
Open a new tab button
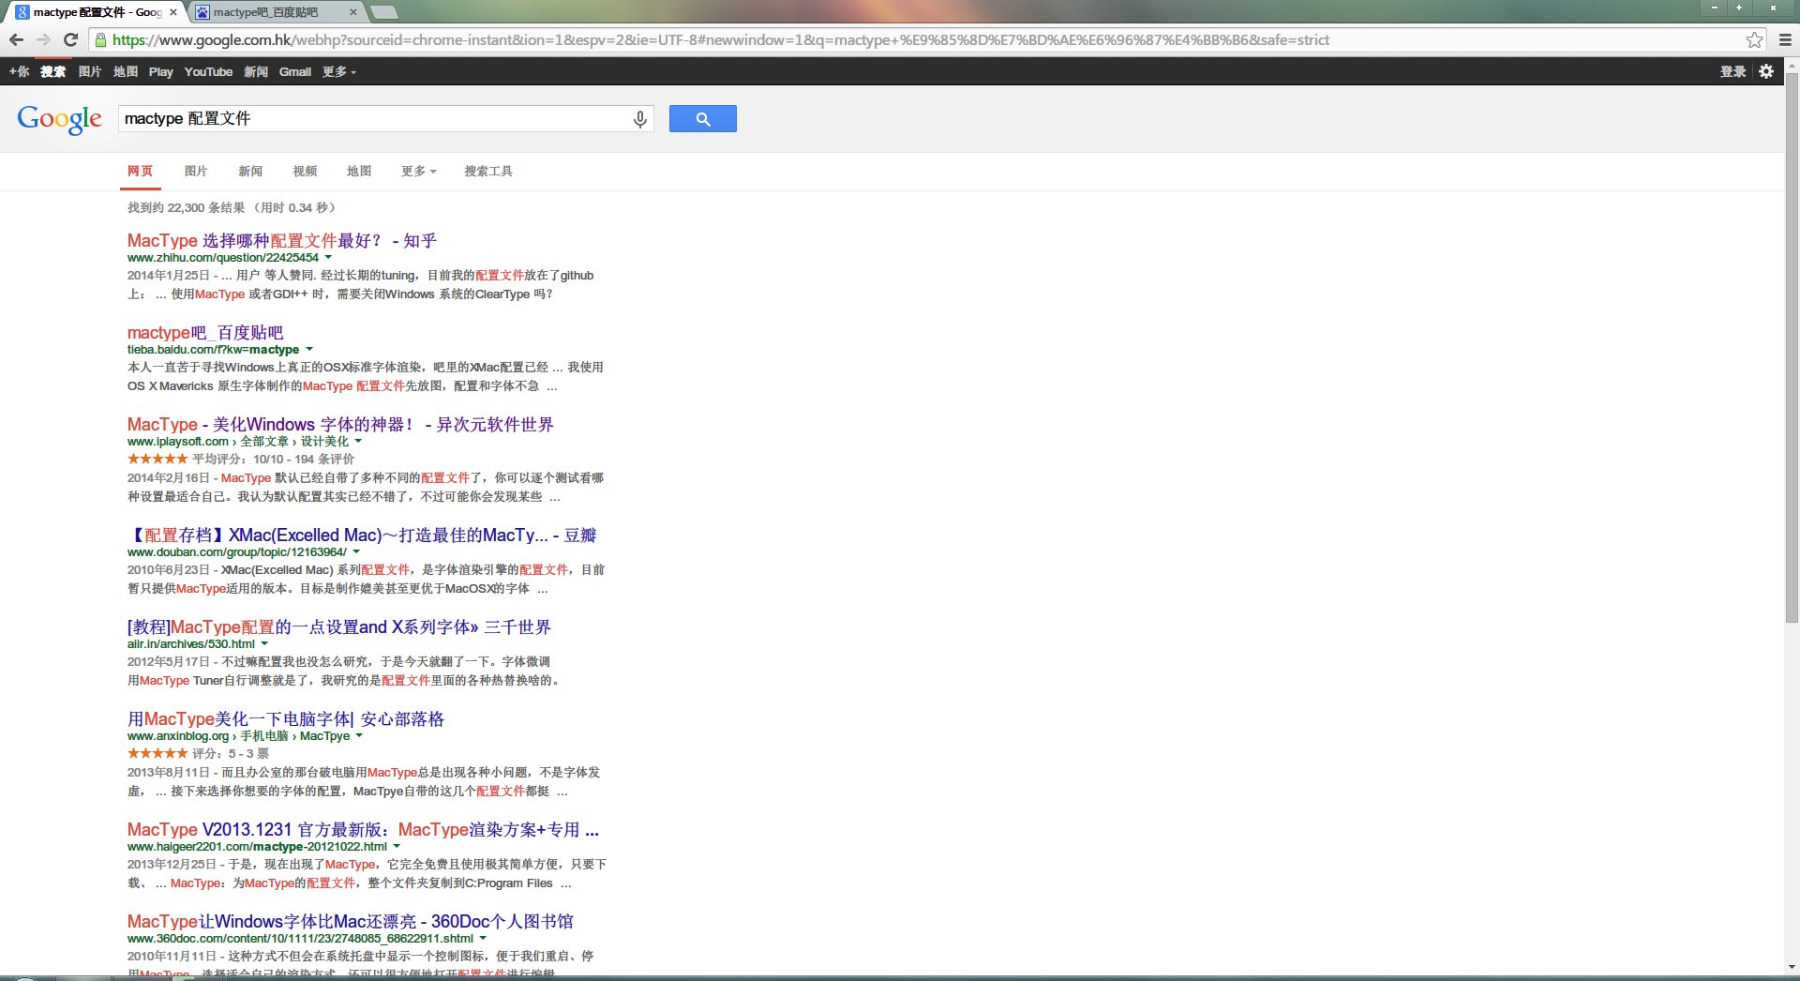click(x=383, y=12)
